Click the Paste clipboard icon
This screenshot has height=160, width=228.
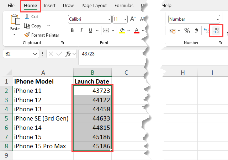point(15,19)
